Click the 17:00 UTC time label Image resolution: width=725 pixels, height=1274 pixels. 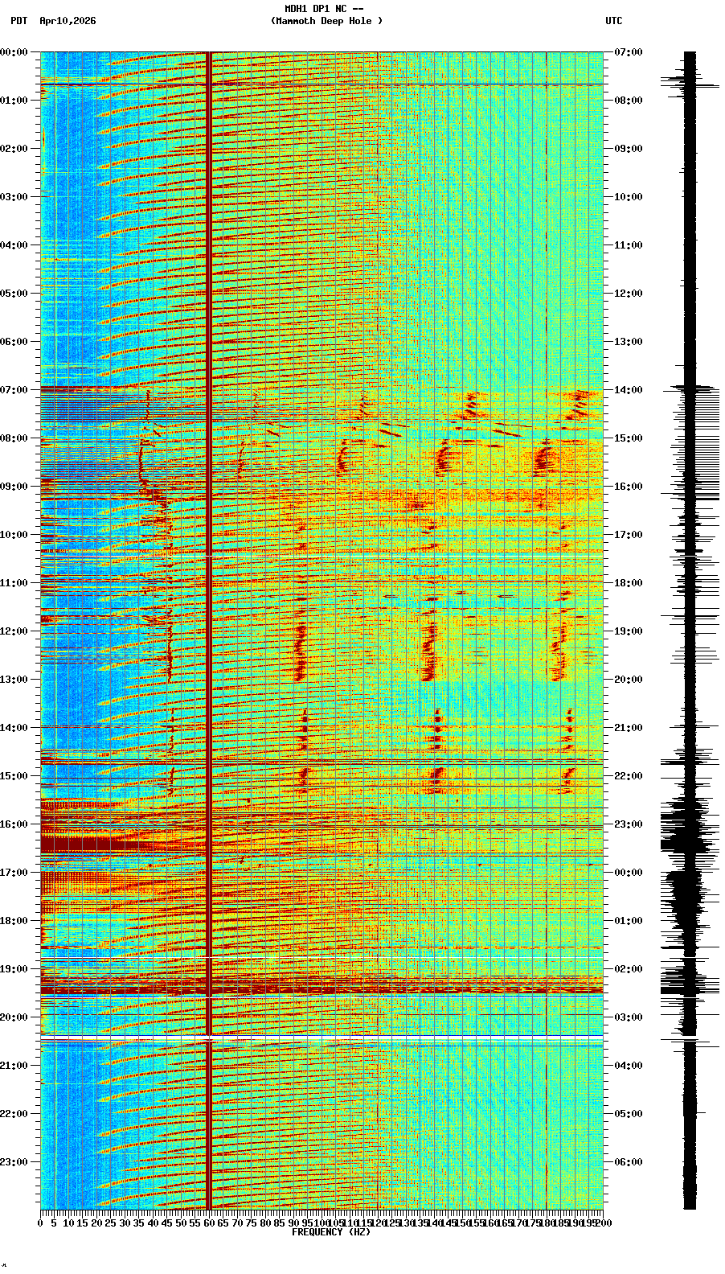[629, 535]
